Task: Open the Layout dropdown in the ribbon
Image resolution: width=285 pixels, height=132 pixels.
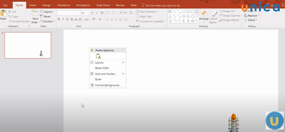Action: [x=47, y=12]
